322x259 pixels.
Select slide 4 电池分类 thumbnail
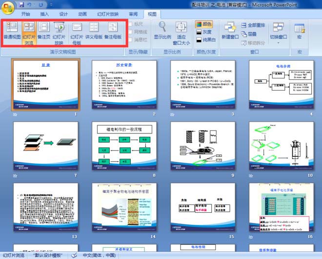282,84
